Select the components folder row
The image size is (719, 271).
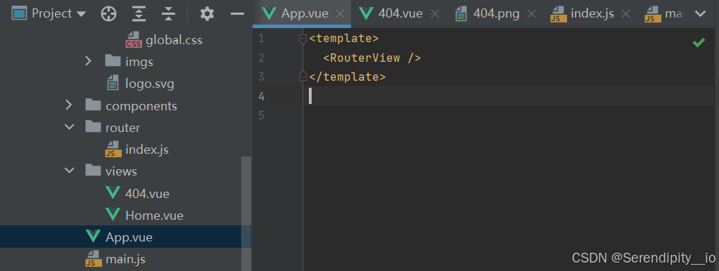126,106
